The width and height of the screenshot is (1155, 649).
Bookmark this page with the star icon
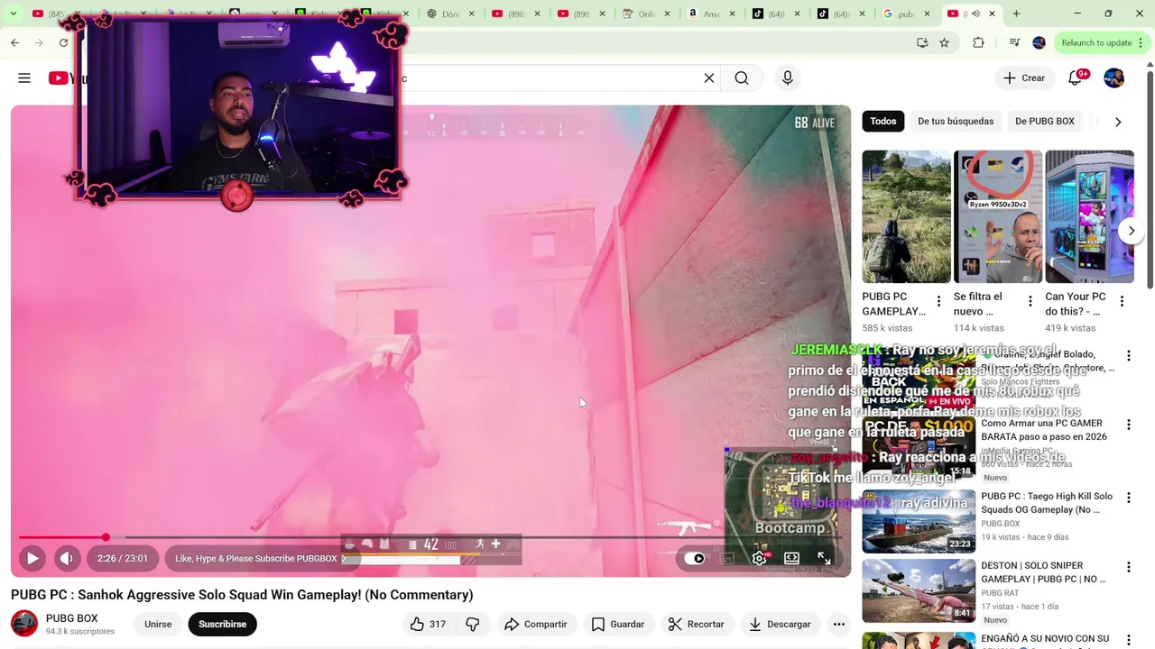pos(944,42)
